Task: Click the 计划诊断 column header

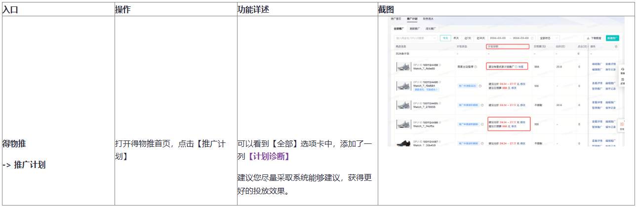Action: pos(493,46)
